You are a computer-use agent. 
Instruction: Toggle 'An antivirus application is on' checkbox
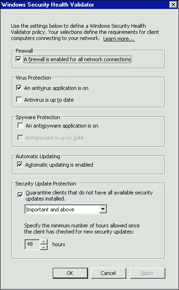click(19, 88)
